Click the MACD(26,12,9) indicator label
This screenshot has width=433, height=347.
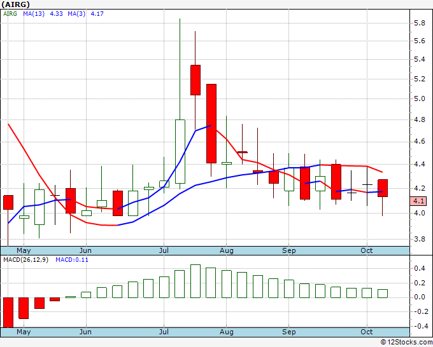(x=26, y=259)
